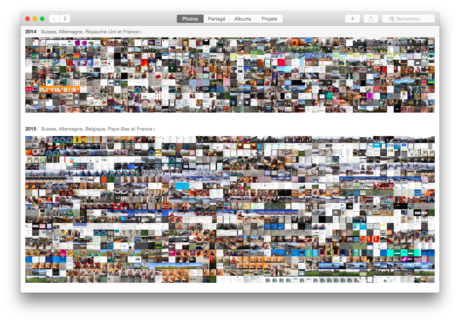The height and width of the screenshot is (322, 460).
Task: Click the 2014 year heading
Action: click(x=31, y=32)
